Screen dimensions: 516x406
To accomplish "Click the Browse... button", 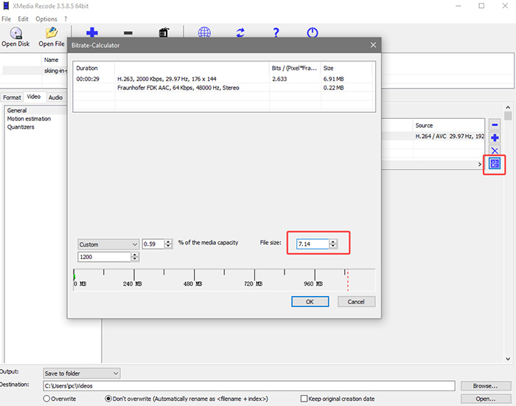I will [485, 385].
